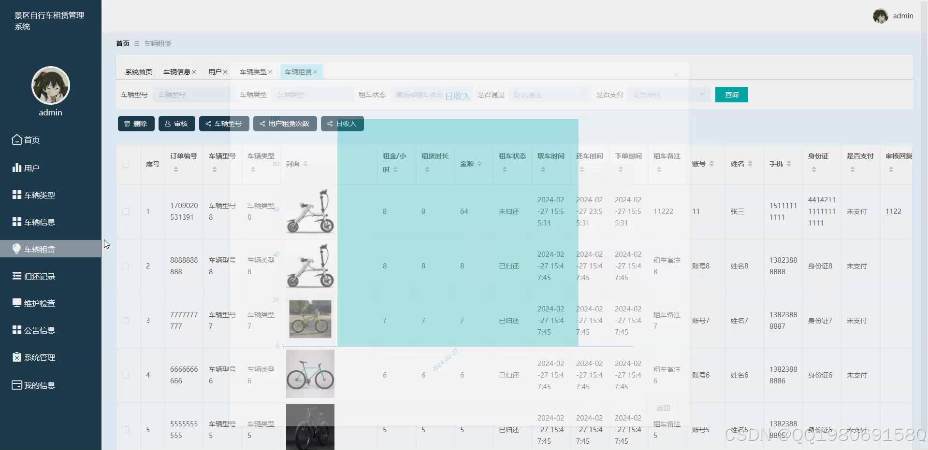
Task: Click the bicycle thumbnail in row 3
Action: pos(310,319)
